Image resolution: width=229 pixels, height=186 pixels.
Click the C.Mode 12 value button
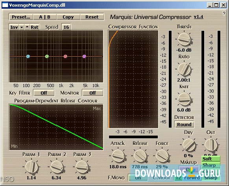(179, 178)
